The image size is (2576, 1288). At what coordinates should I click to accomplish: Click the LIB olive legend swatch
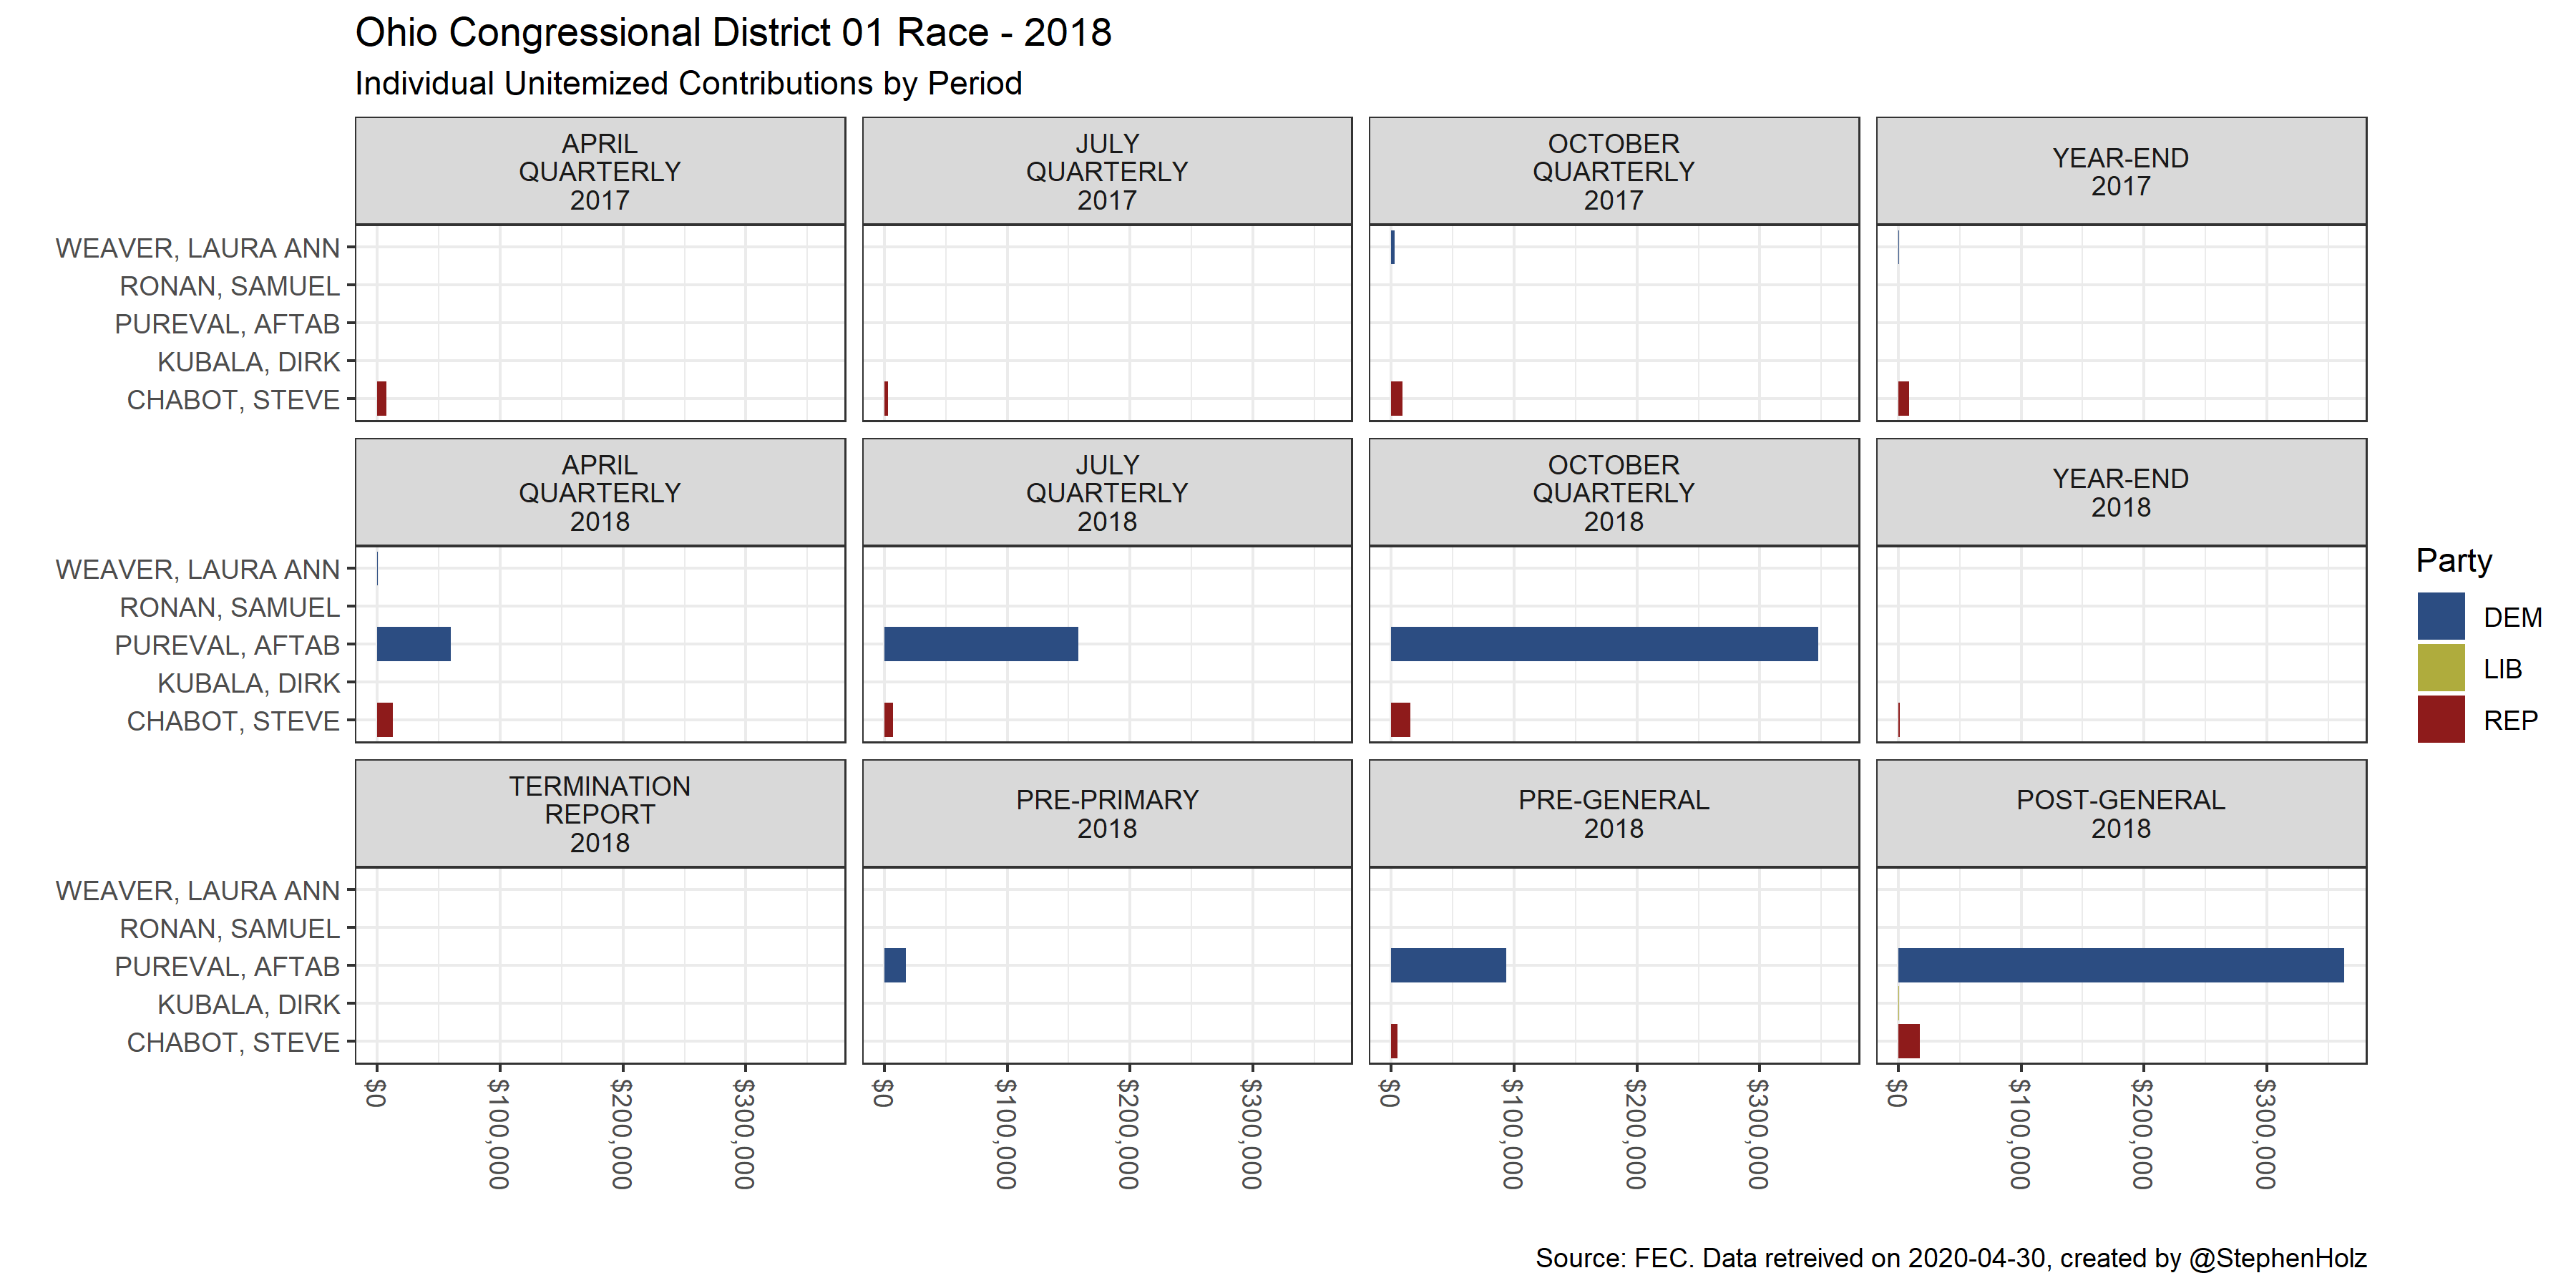2440,668
